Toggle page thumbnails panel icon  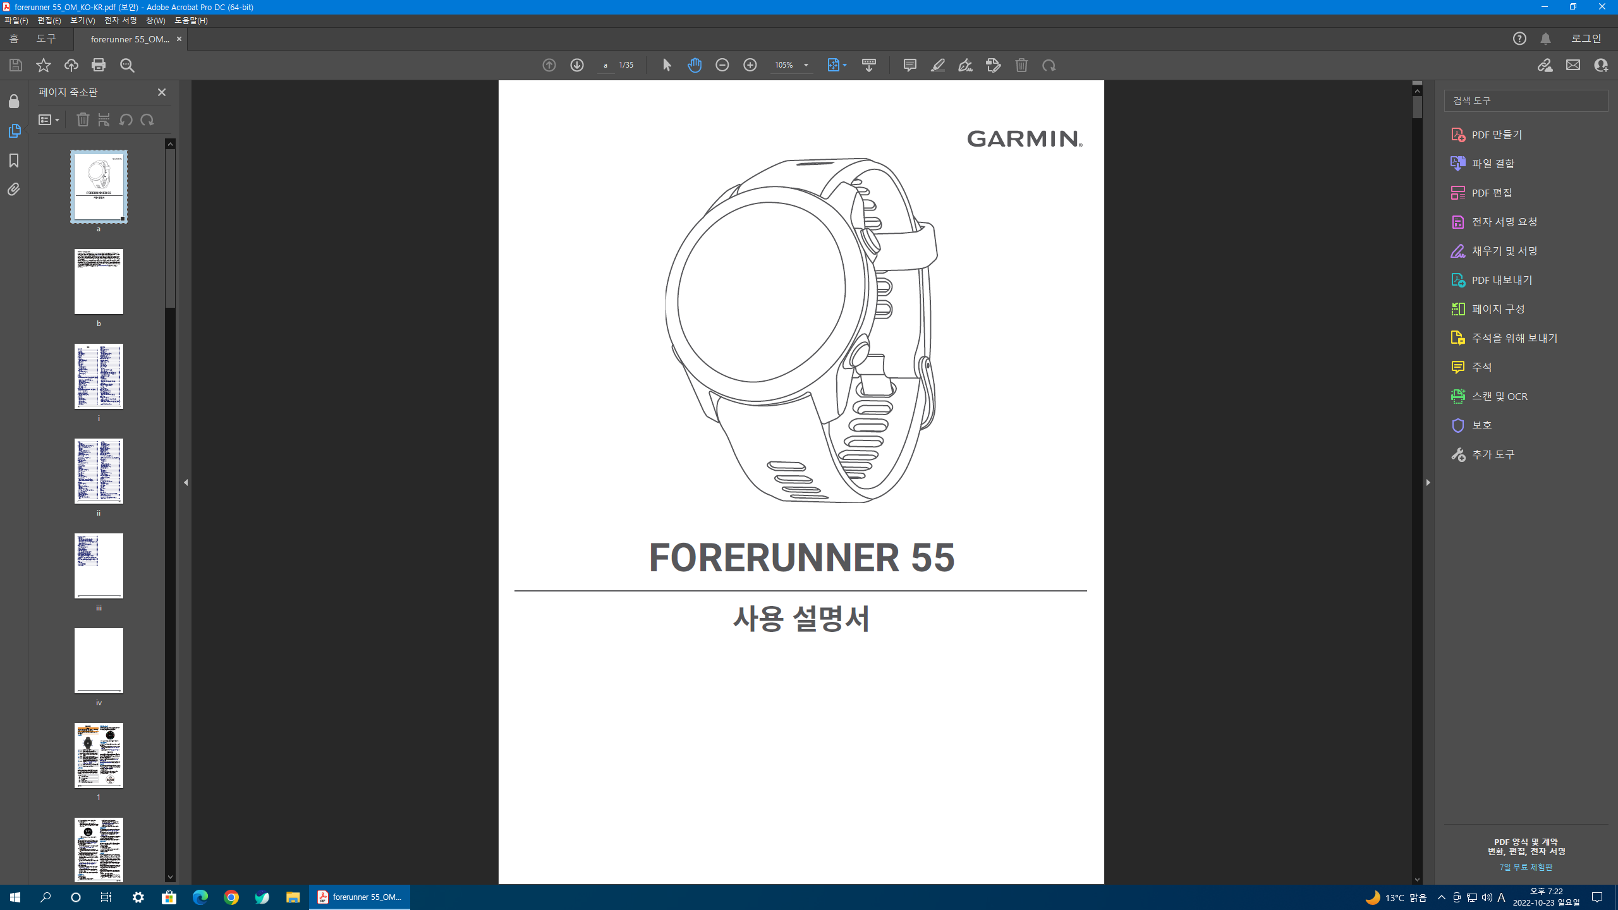click(14, 131)
